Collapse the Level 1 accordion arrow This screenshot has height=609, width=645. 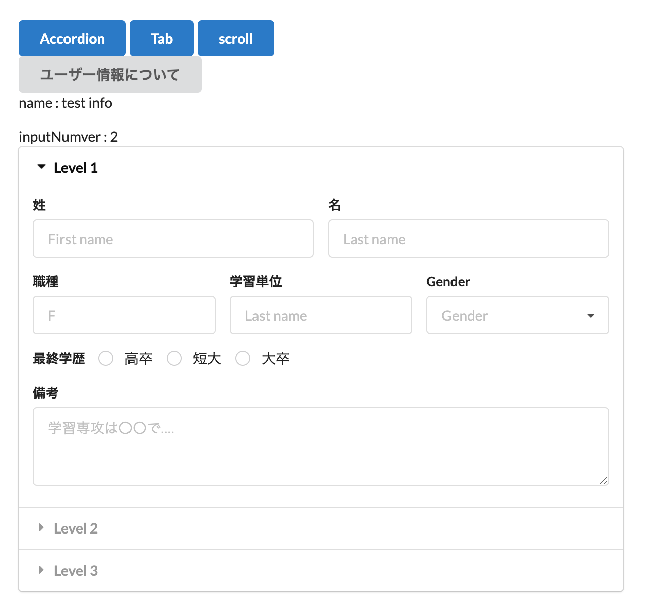click(x=42, y=167)
